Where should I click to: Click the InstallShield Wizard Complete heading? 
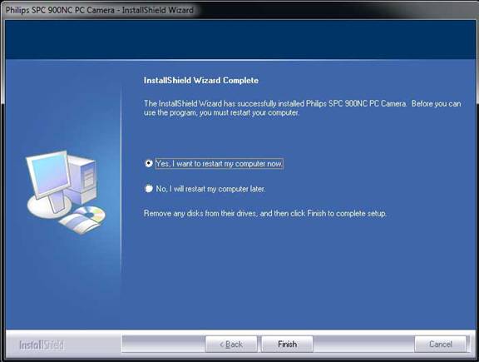pos(201,81)
